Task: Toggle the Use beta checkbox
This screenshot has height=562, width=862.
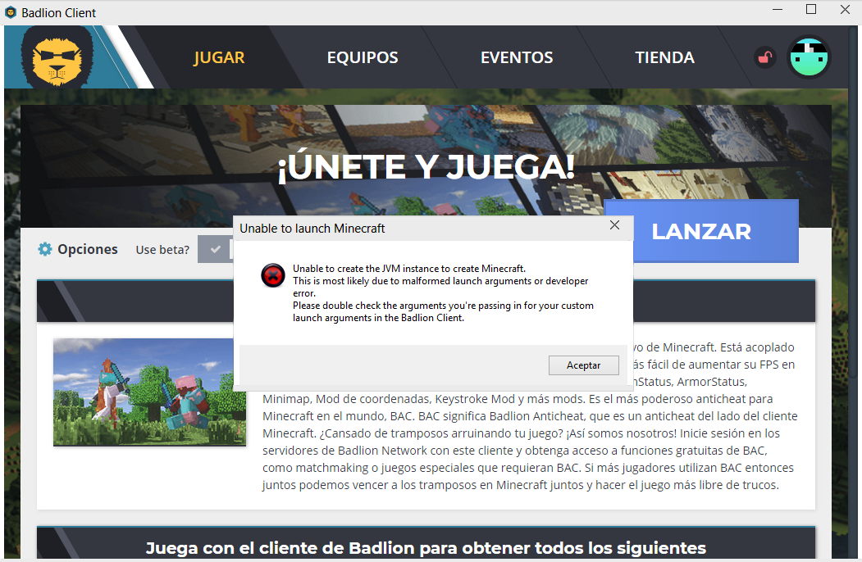Action: tap(216, 249)
